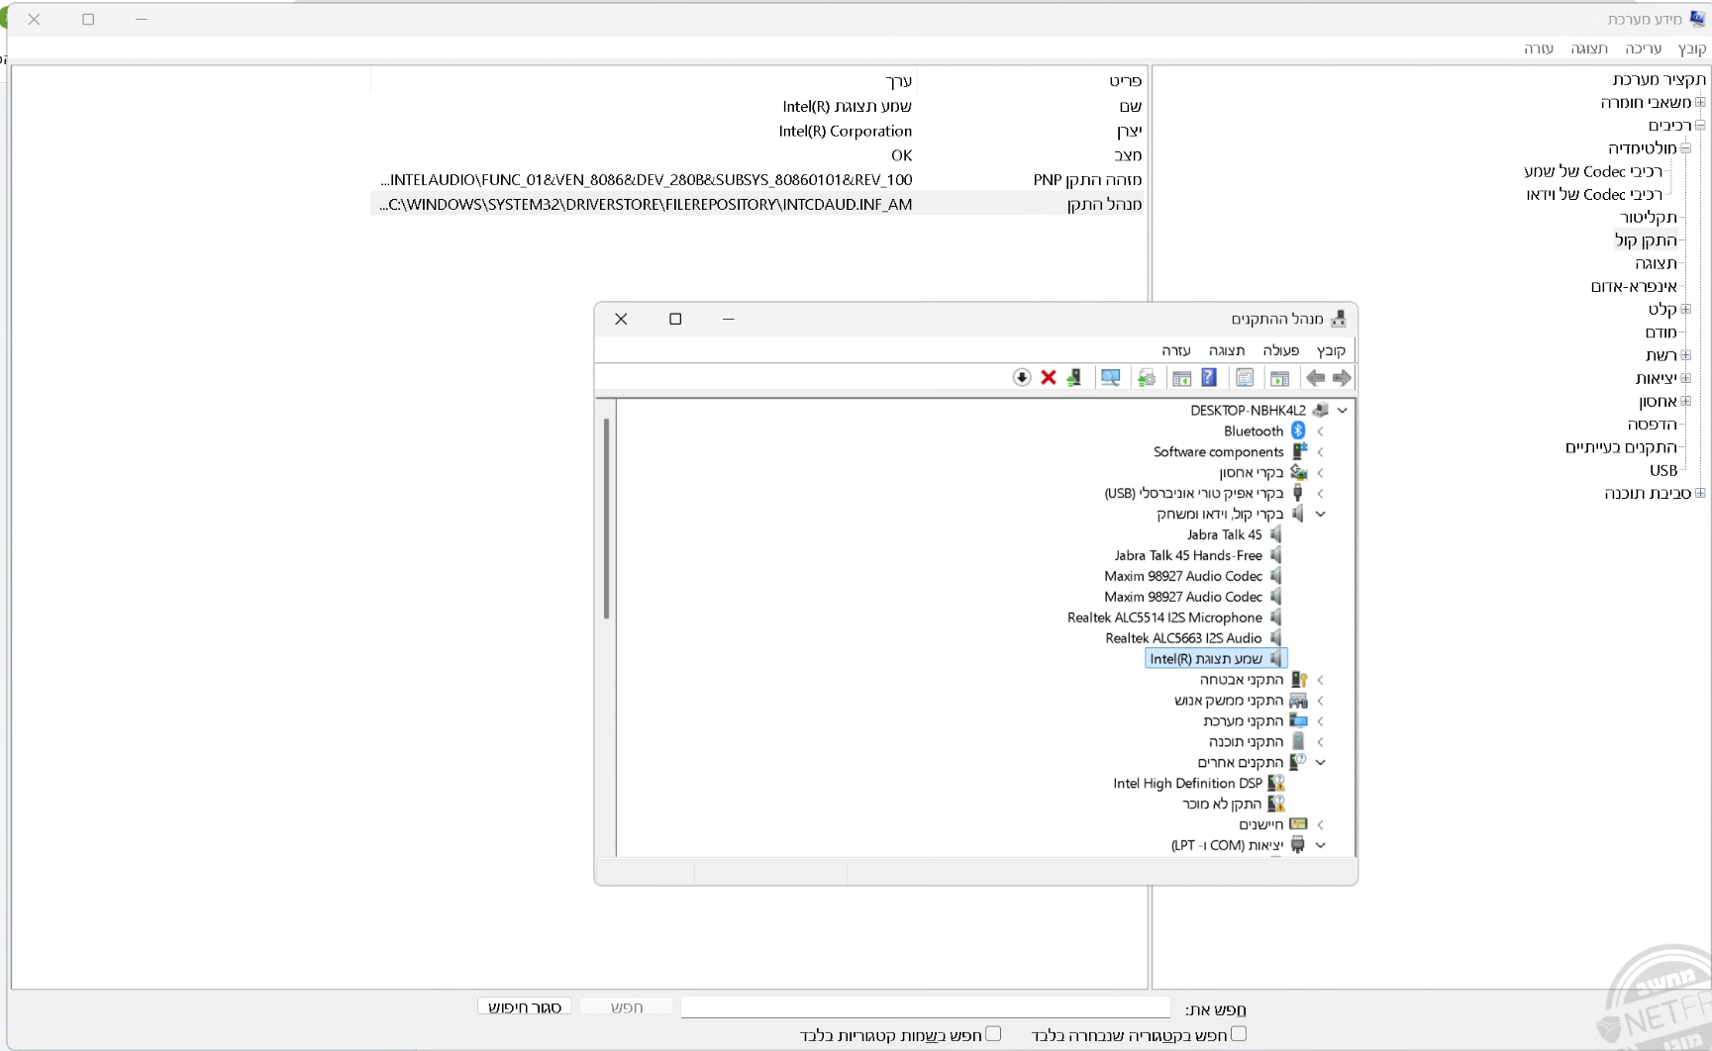1712x1051 pixels.
Task: Click scan for hardware changes icon
Action: click(1110, 378)
